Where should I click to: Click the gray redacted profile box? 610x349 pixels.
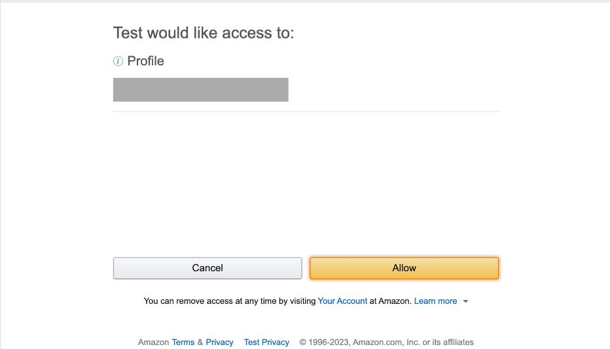click(201, 90)
